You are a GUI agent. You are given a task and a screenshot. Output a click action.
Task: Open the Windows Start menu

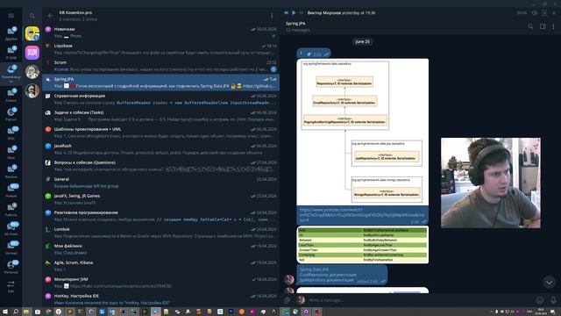5,312
